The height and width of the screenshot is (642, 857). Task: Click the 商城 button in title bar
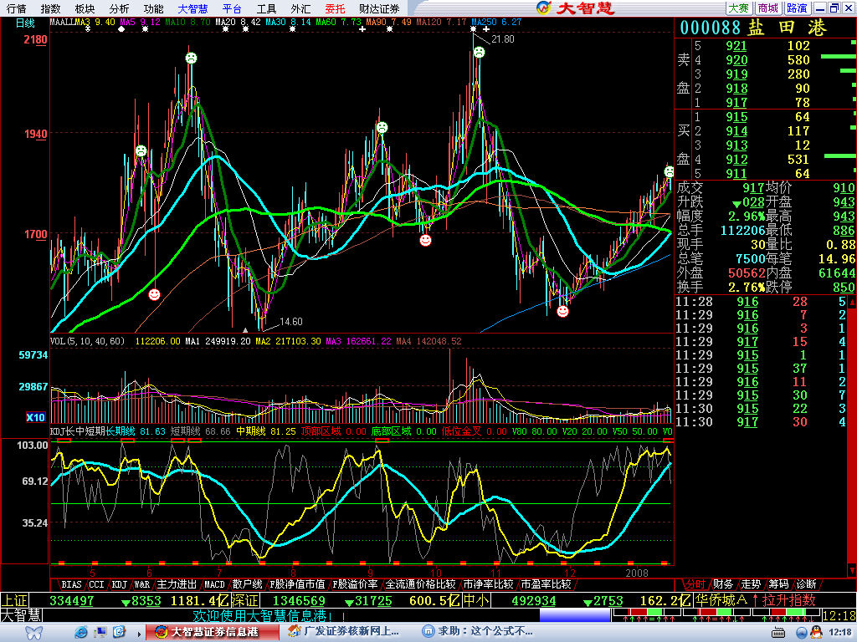768,8
